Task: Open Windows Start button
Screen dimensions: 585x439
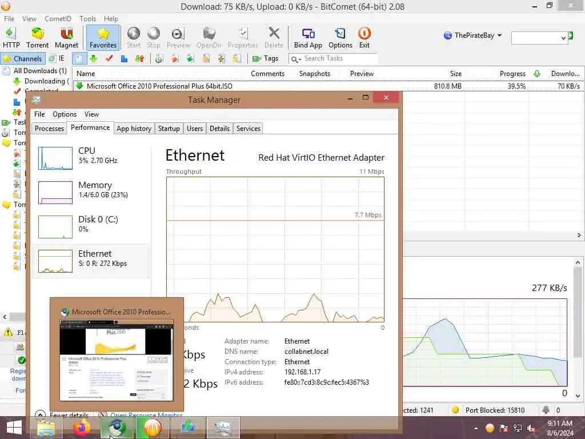Action: pos(14,428)
